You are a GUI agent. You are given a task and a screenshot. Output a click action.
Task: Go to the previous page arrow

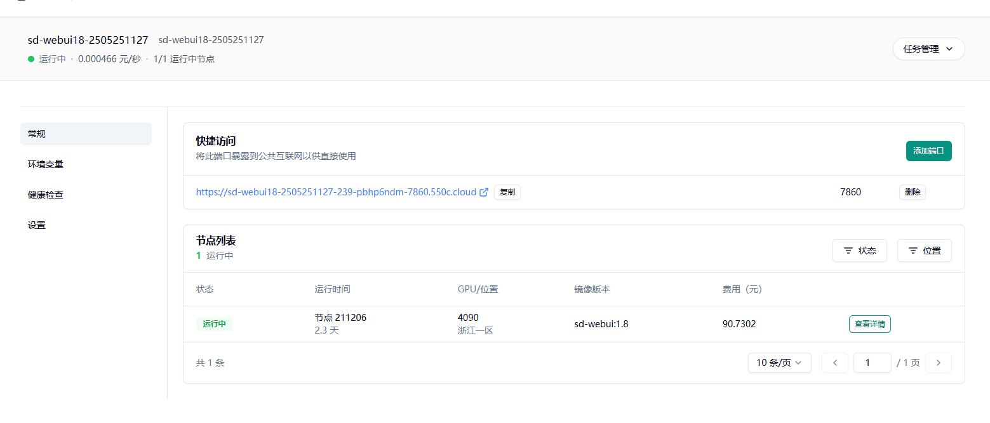click(x=835, y=363)
